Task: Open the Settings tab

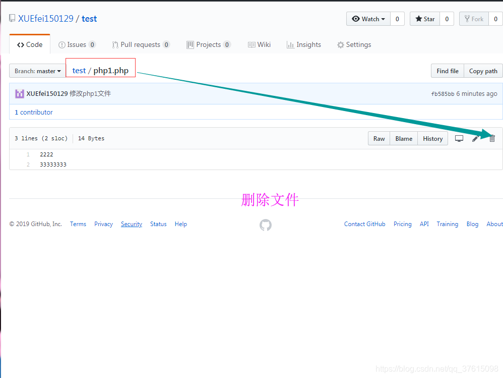Action: [x=354, y=44]
